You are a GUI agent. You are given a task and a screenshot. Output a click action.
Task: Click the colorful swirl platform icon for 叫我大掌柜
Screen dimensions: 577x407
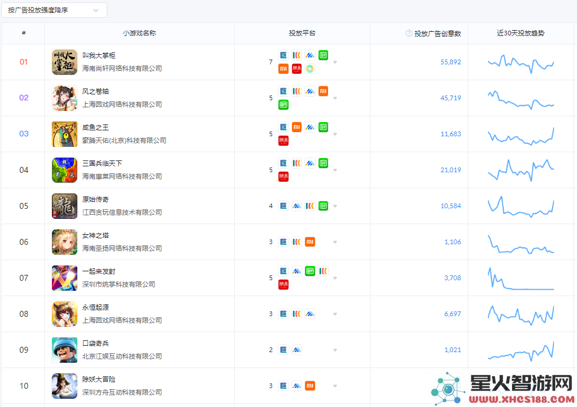[310, 69]
